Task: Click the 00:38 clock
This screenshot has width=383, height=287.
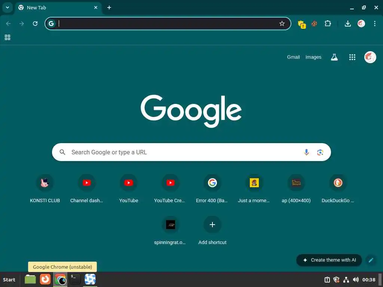Action: click(369, 280)
